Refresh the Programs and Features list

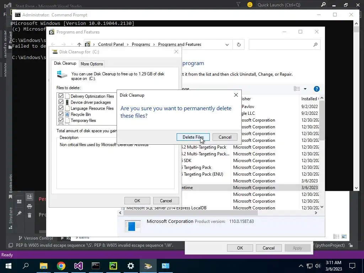coord(239,44)
